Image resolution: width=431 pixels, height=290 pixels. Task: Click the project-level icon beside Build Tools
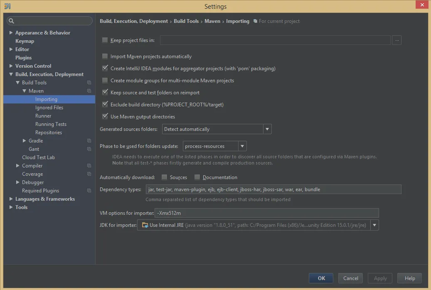pyautogui.click(x=89, y=83)
